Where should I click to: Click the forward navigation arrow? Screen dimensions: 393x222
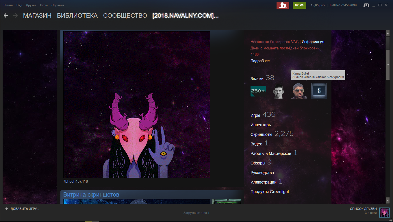[15, 16]
